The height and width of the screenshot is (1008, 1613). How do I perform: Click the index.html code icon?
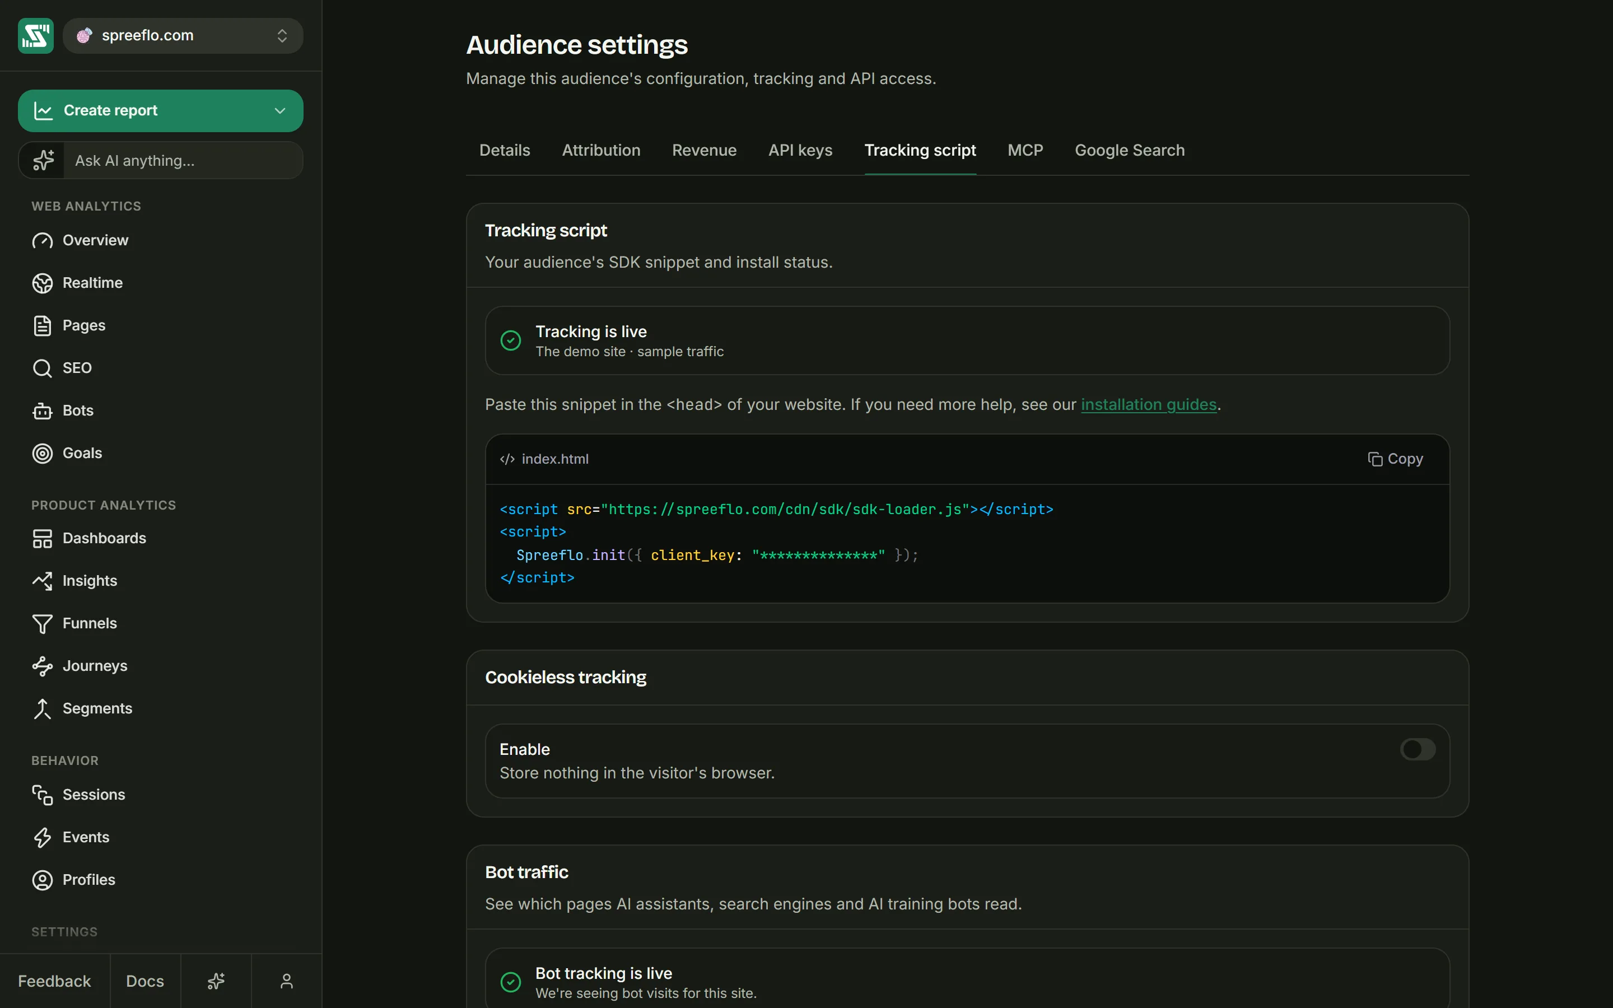(507, 459)
